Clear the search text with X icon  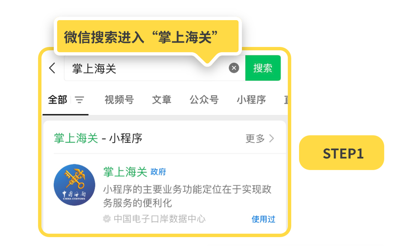pos(234,68)
